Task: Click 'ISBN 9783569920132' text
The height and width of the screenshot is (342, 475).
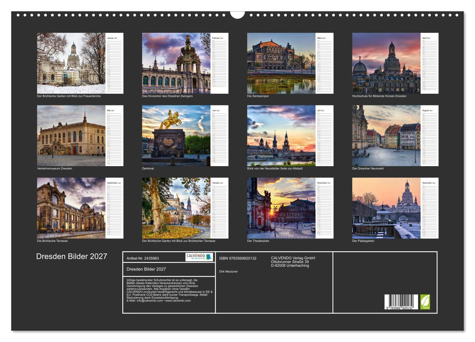Action: point(238,258)
